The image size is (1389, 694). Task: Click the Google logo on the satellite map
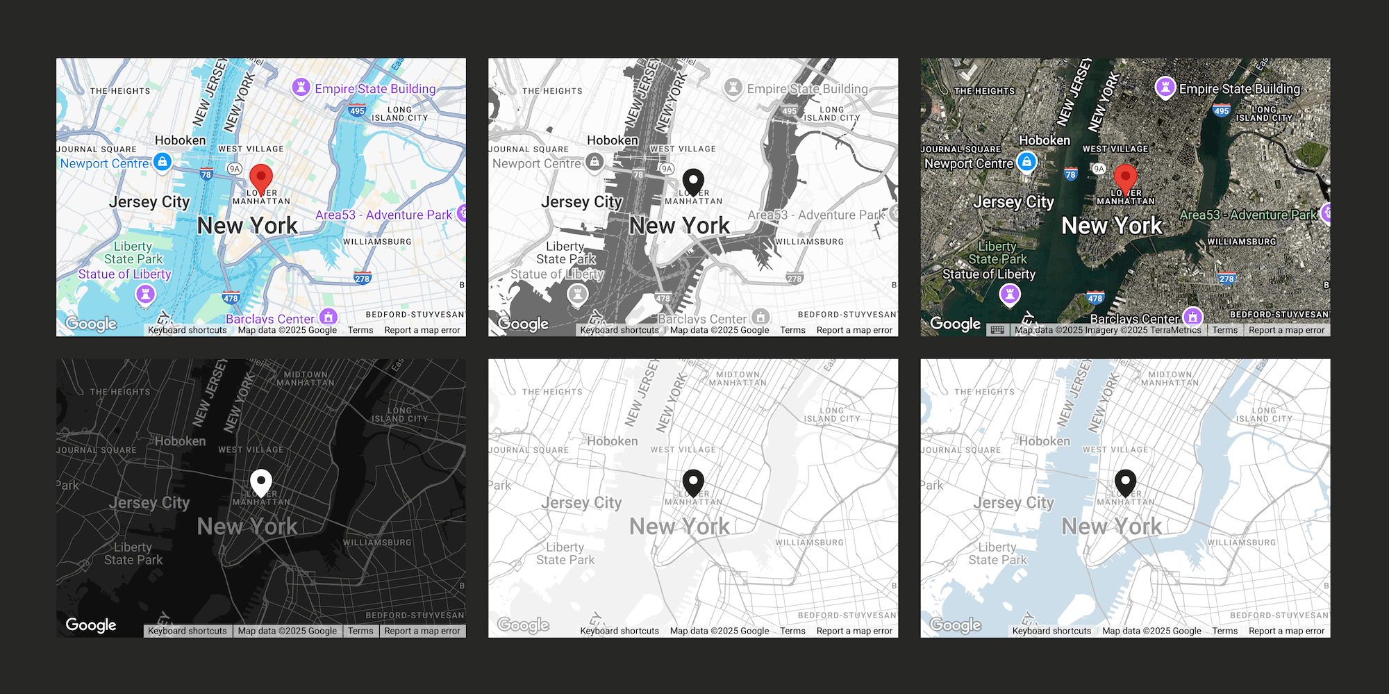pos(955,324)
